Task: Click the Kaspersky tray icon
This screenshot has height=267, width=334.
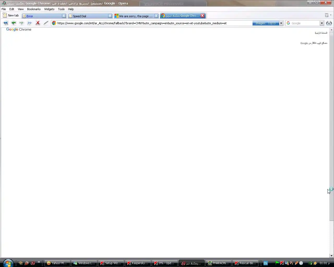Action: pyautogui.click(x=282, y=263)
